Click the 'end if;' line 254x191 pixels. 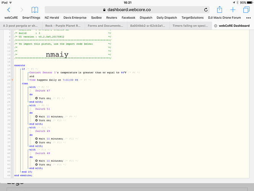pos(27,172)
